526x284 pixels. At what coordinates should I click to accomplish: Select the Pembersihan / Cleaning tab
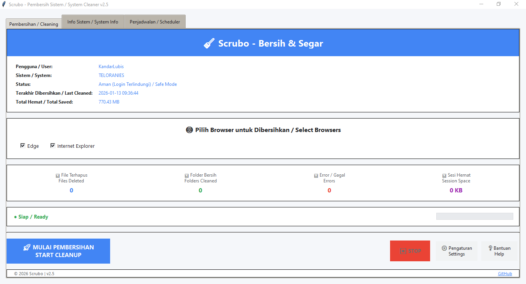coord(34,24)
